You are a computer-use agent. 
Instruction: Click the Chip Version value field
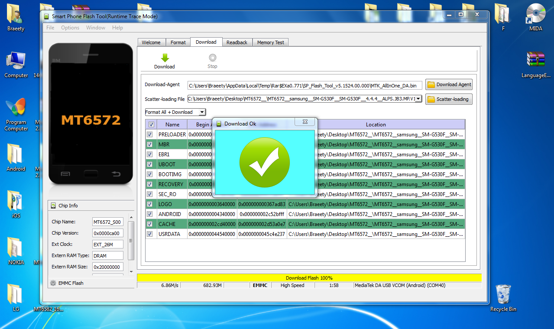108,233
